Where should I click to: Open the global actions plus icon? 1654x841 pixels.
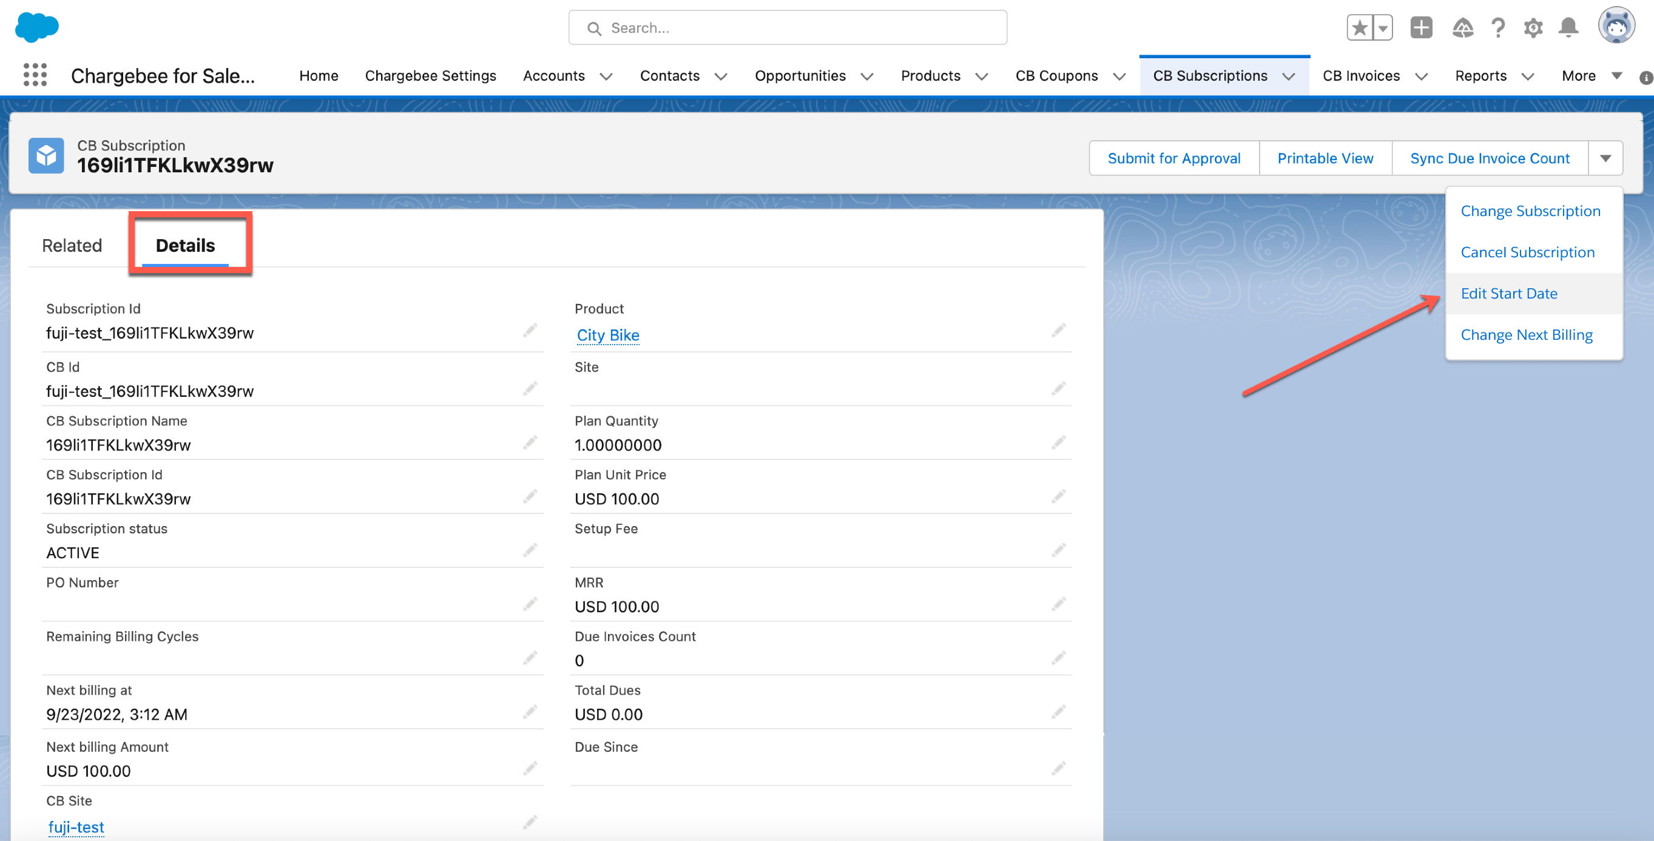pos(1420,27)
